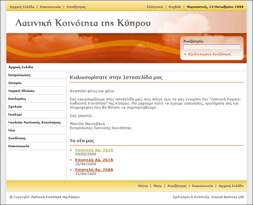Open Νεολαία Λατινικής Κοινότητας page
Viewport: 253px width, 205px height.
pos(34,123)
